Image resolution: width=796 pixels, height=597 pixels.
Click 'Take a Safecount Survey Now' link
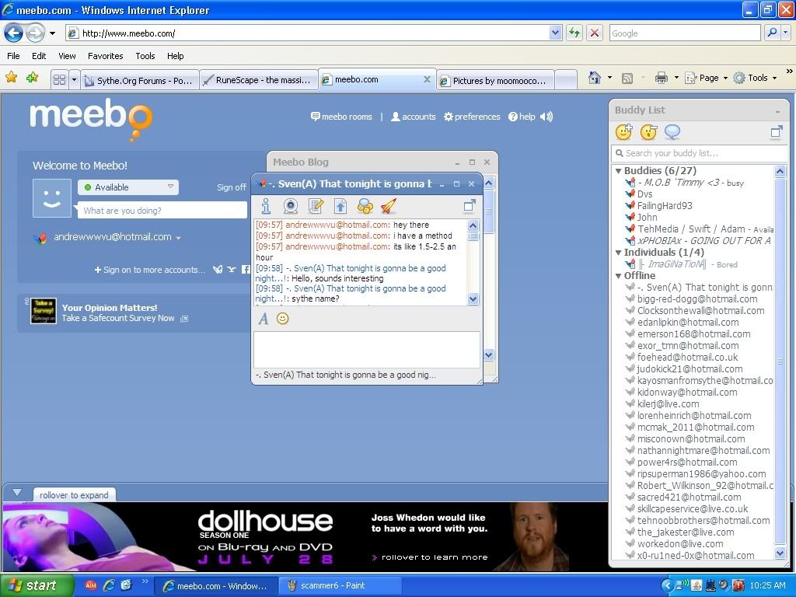(x=118, y=318)
